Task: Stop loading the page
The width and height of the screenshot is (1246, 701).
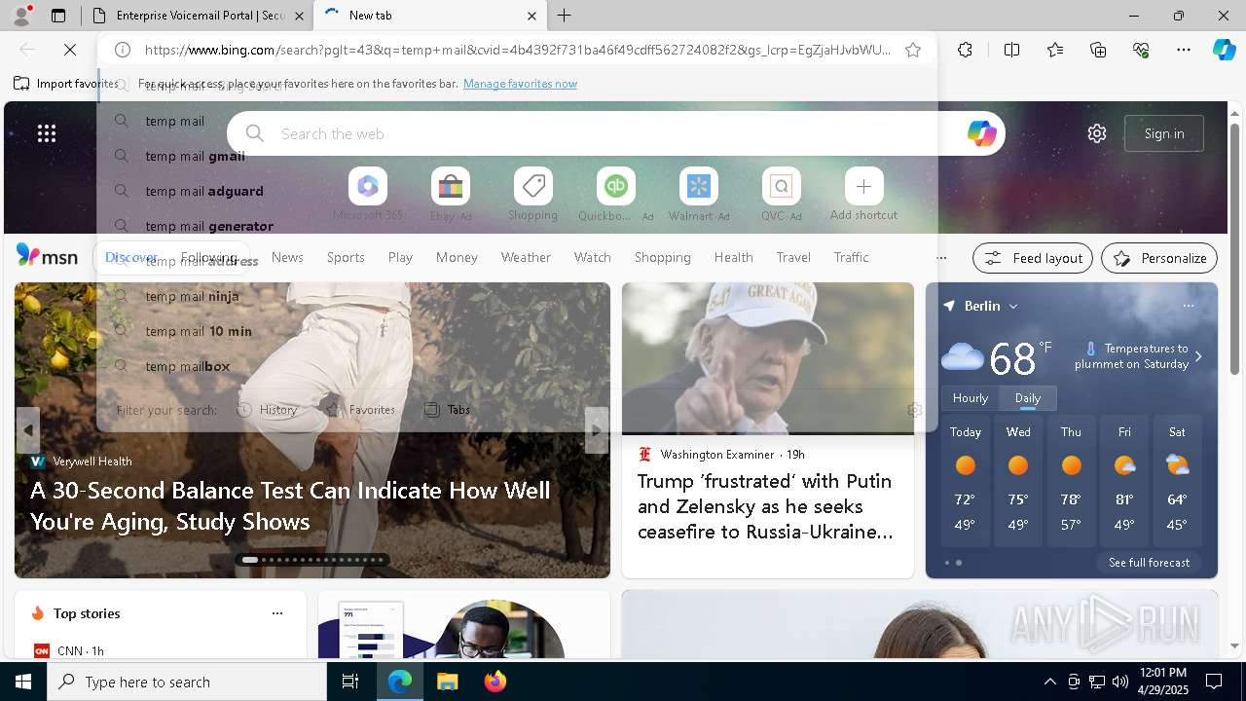Action: tap(70, 50)
